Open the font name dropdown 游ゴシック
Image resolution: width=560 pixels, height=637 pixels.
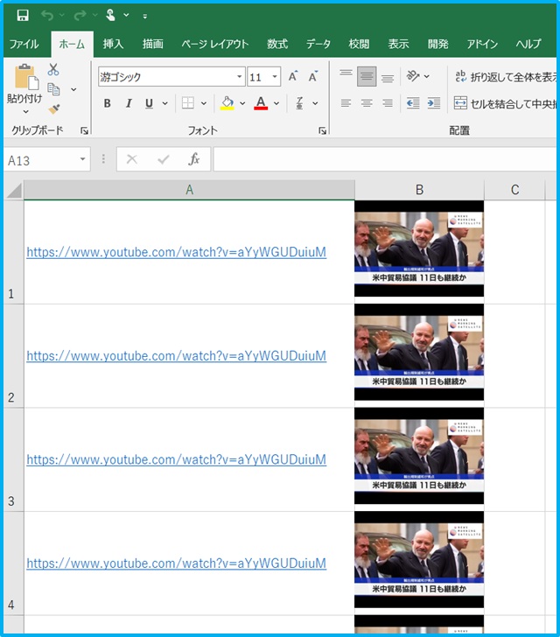(x=240, y=76)
